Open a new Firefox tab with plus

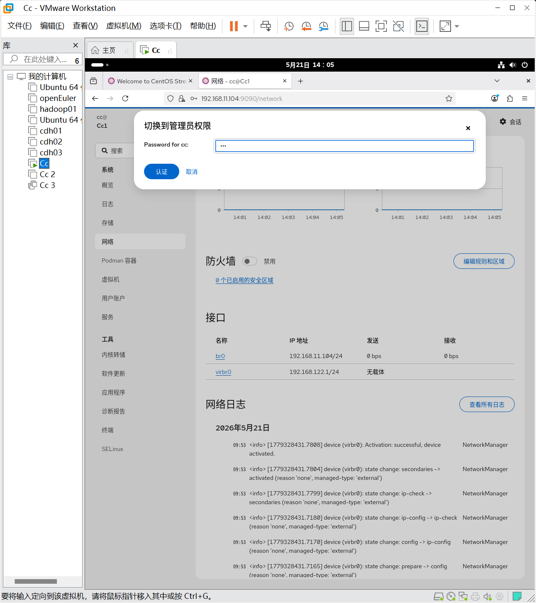coord(300,81)
